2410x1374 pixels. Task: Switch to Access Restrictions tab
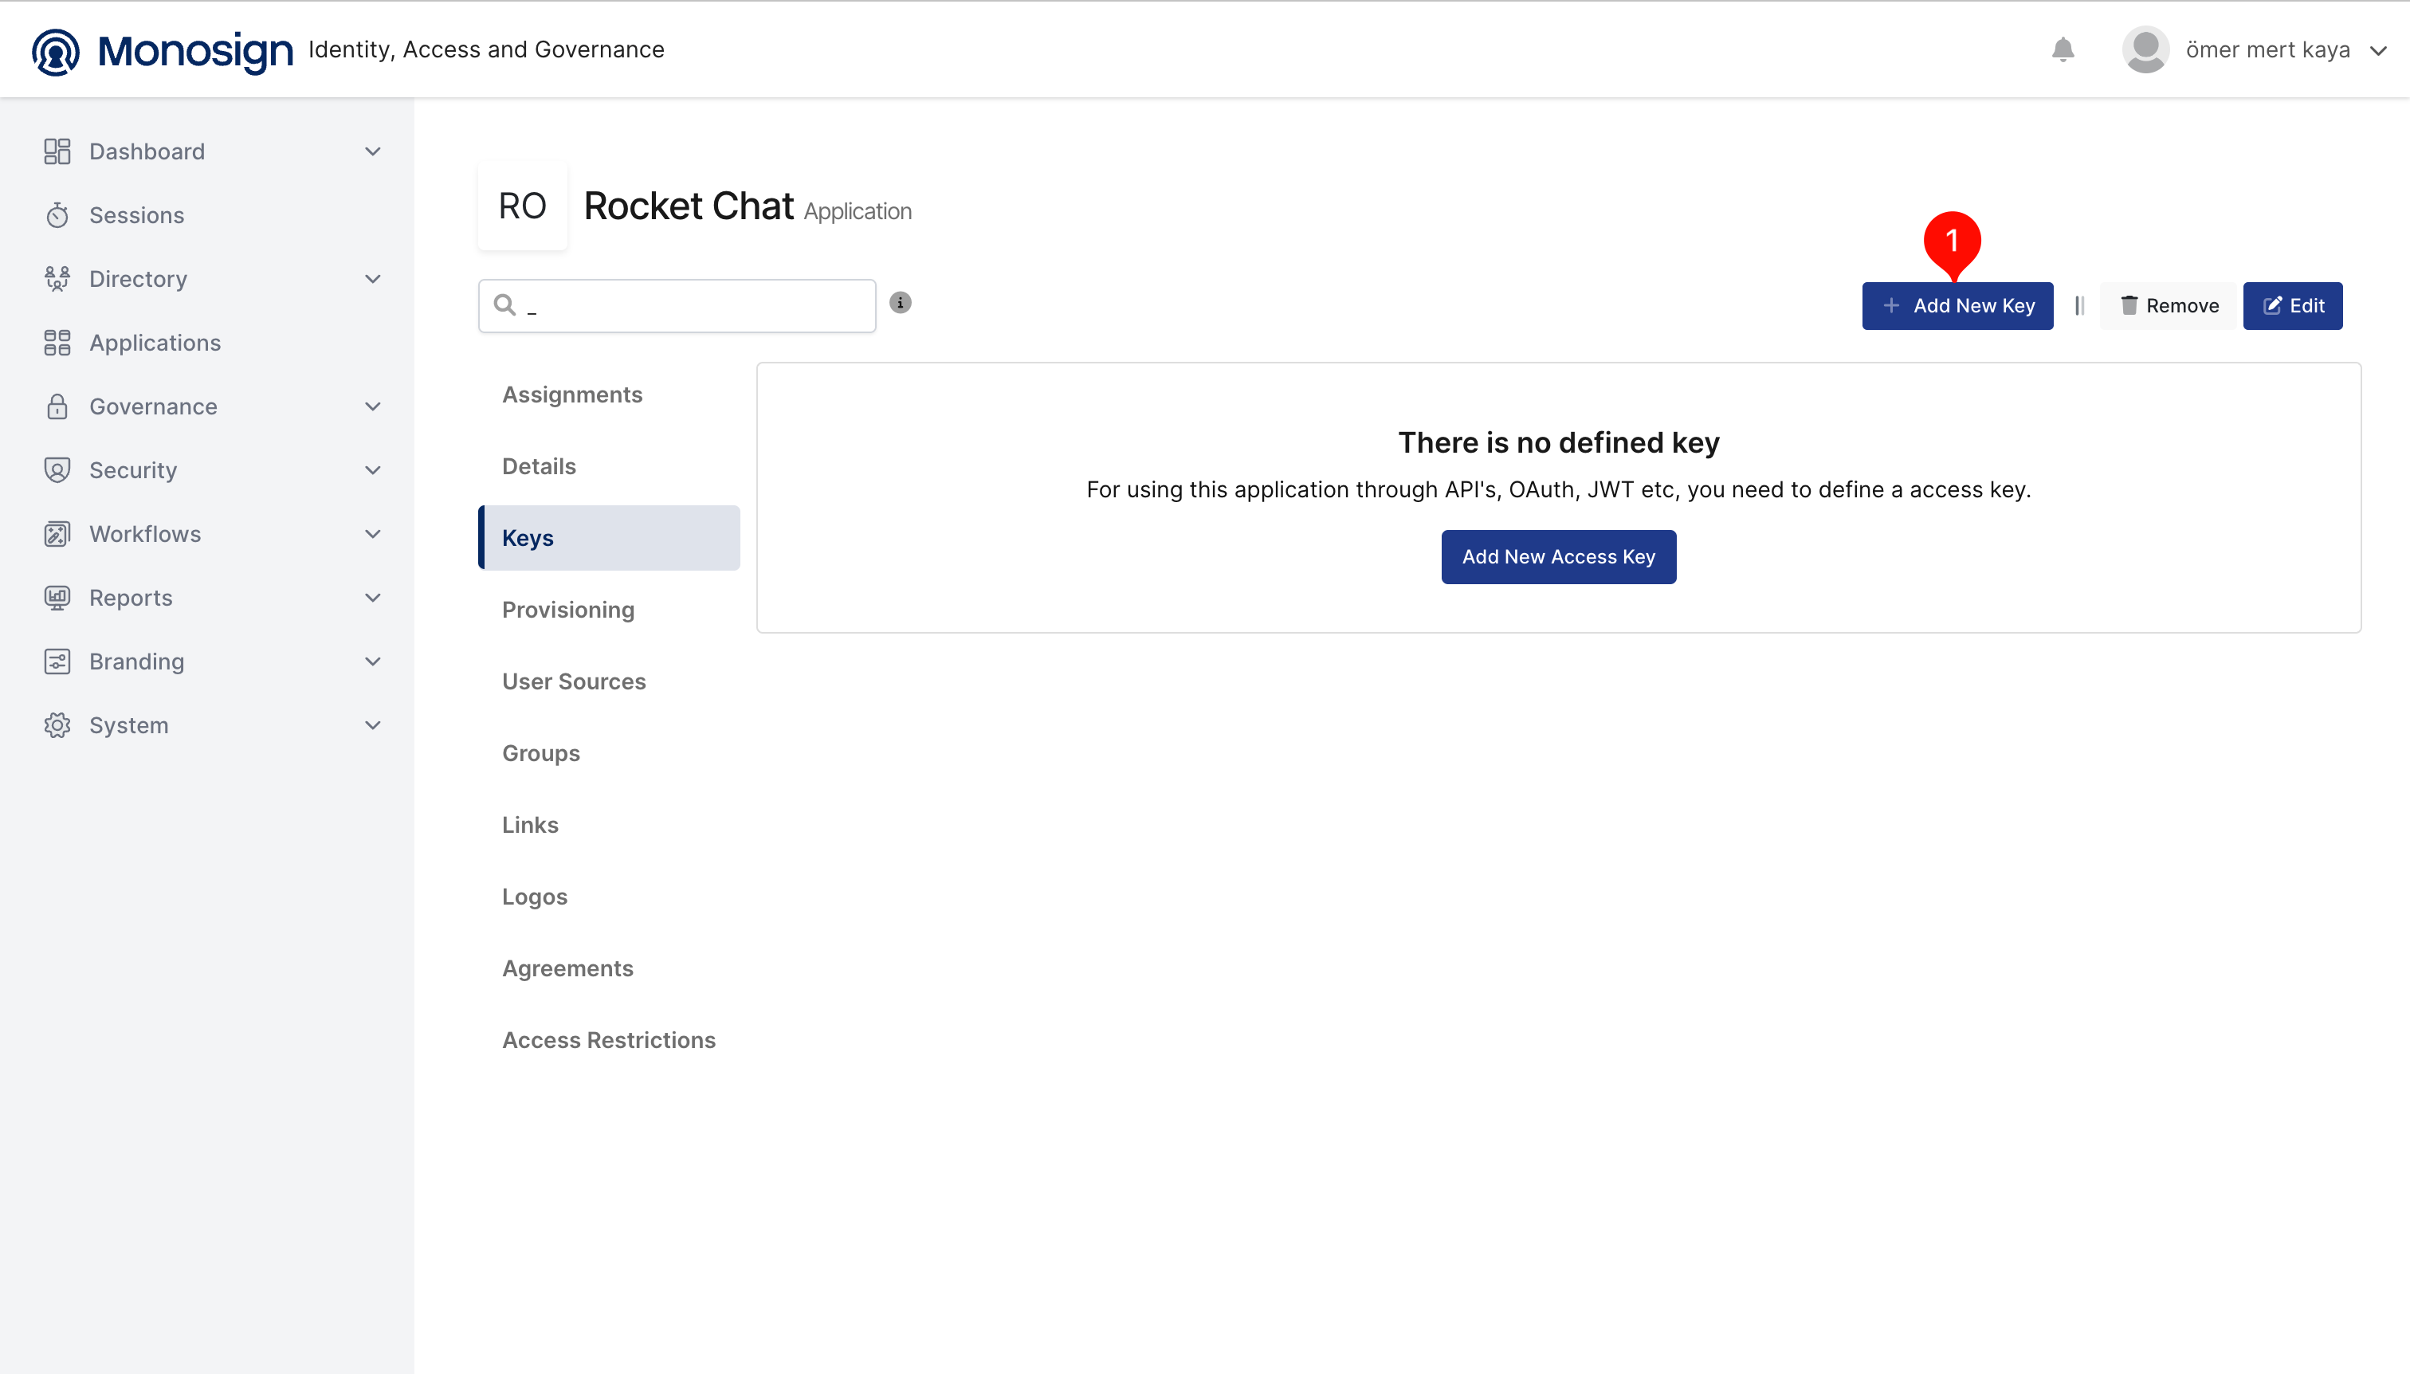(x=610, y=1040)
